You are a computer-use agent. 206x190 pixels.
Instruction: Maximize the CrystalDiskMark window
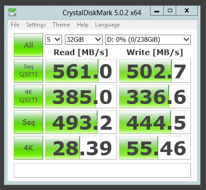[x=170, y=10]
